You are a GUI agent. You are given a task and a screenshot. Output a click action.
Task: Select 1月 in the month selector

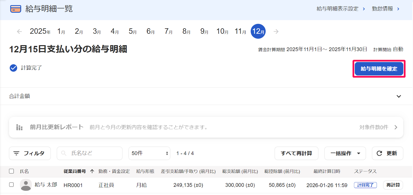61,31
